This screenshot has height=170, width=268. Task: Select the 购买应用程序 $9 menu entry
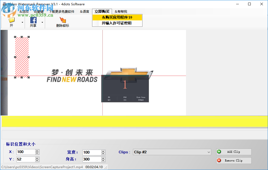[x=117, y=17]
